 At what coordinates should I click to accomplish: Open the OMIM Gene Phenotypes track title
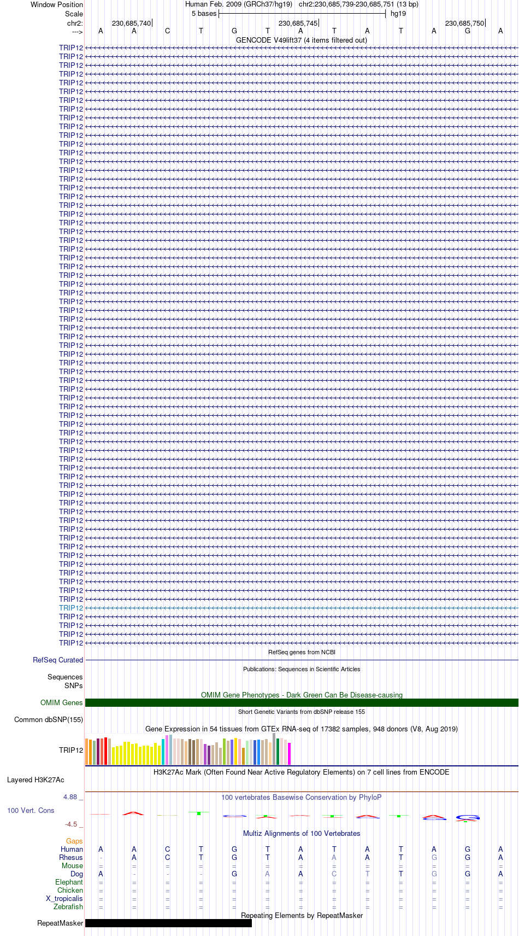302,695
